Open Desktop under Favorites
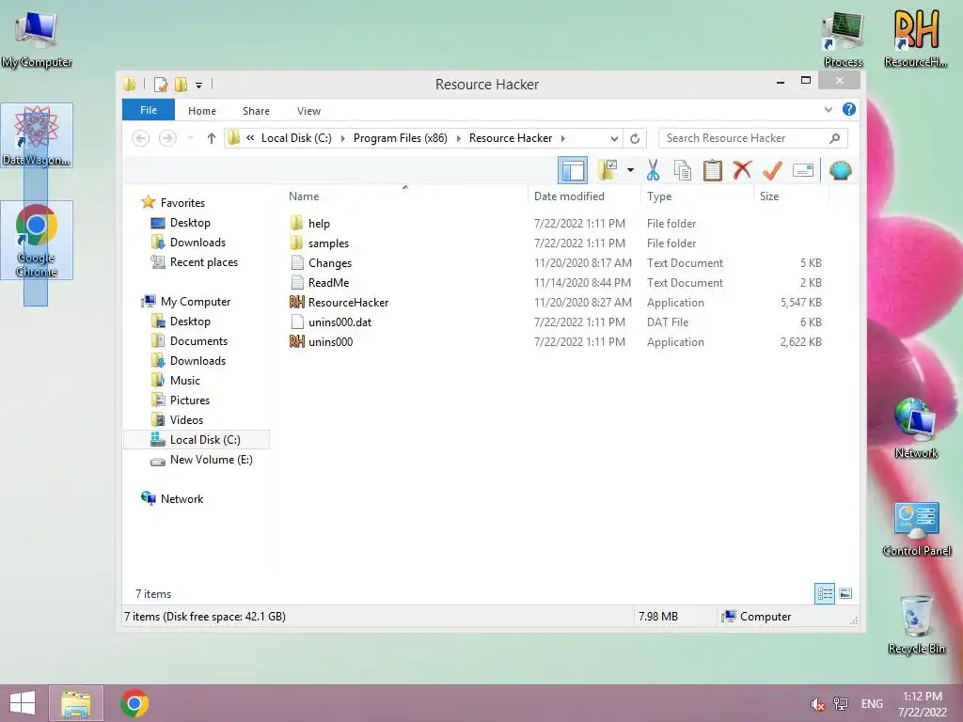This screenshot has height=722, width=963. pos(190,222)
